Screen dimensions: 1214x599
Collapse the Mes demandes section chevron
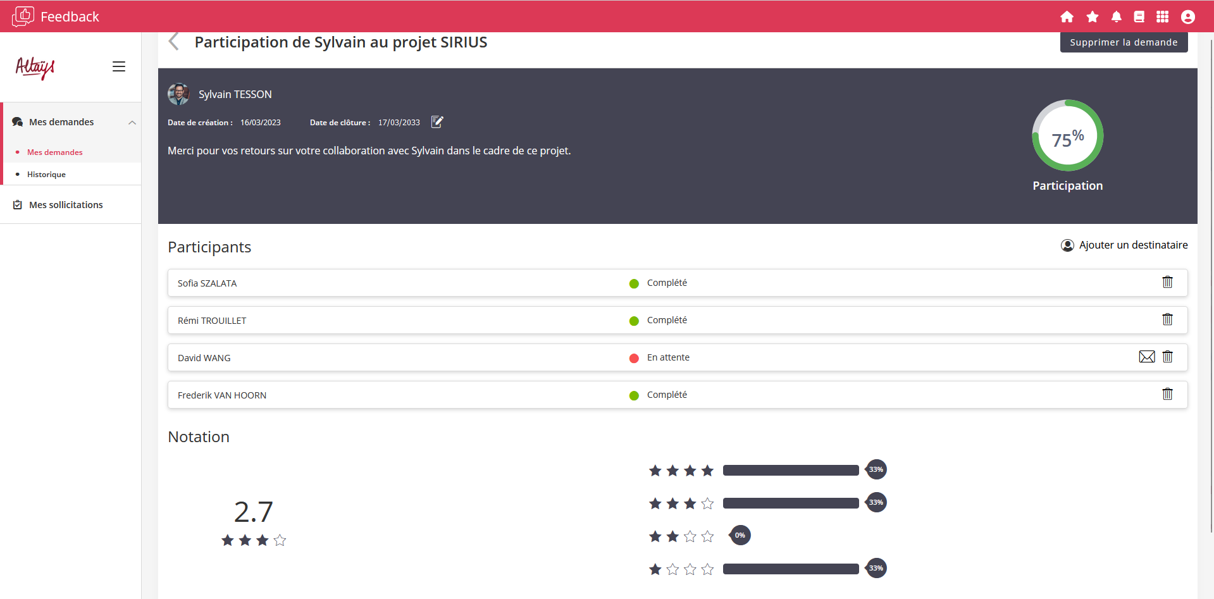tap(132, 122)
